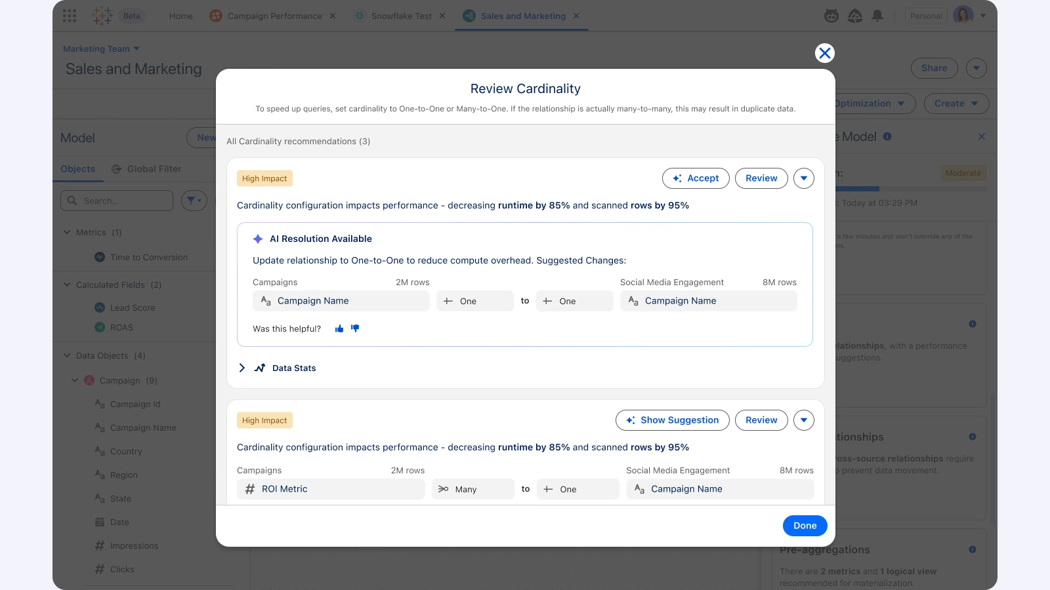
Task: Collapse the Campaign (9) object
Action: (75, 380)
